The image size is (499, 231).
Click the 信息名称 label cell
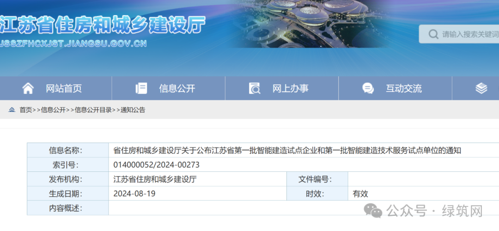click(68, 150)
